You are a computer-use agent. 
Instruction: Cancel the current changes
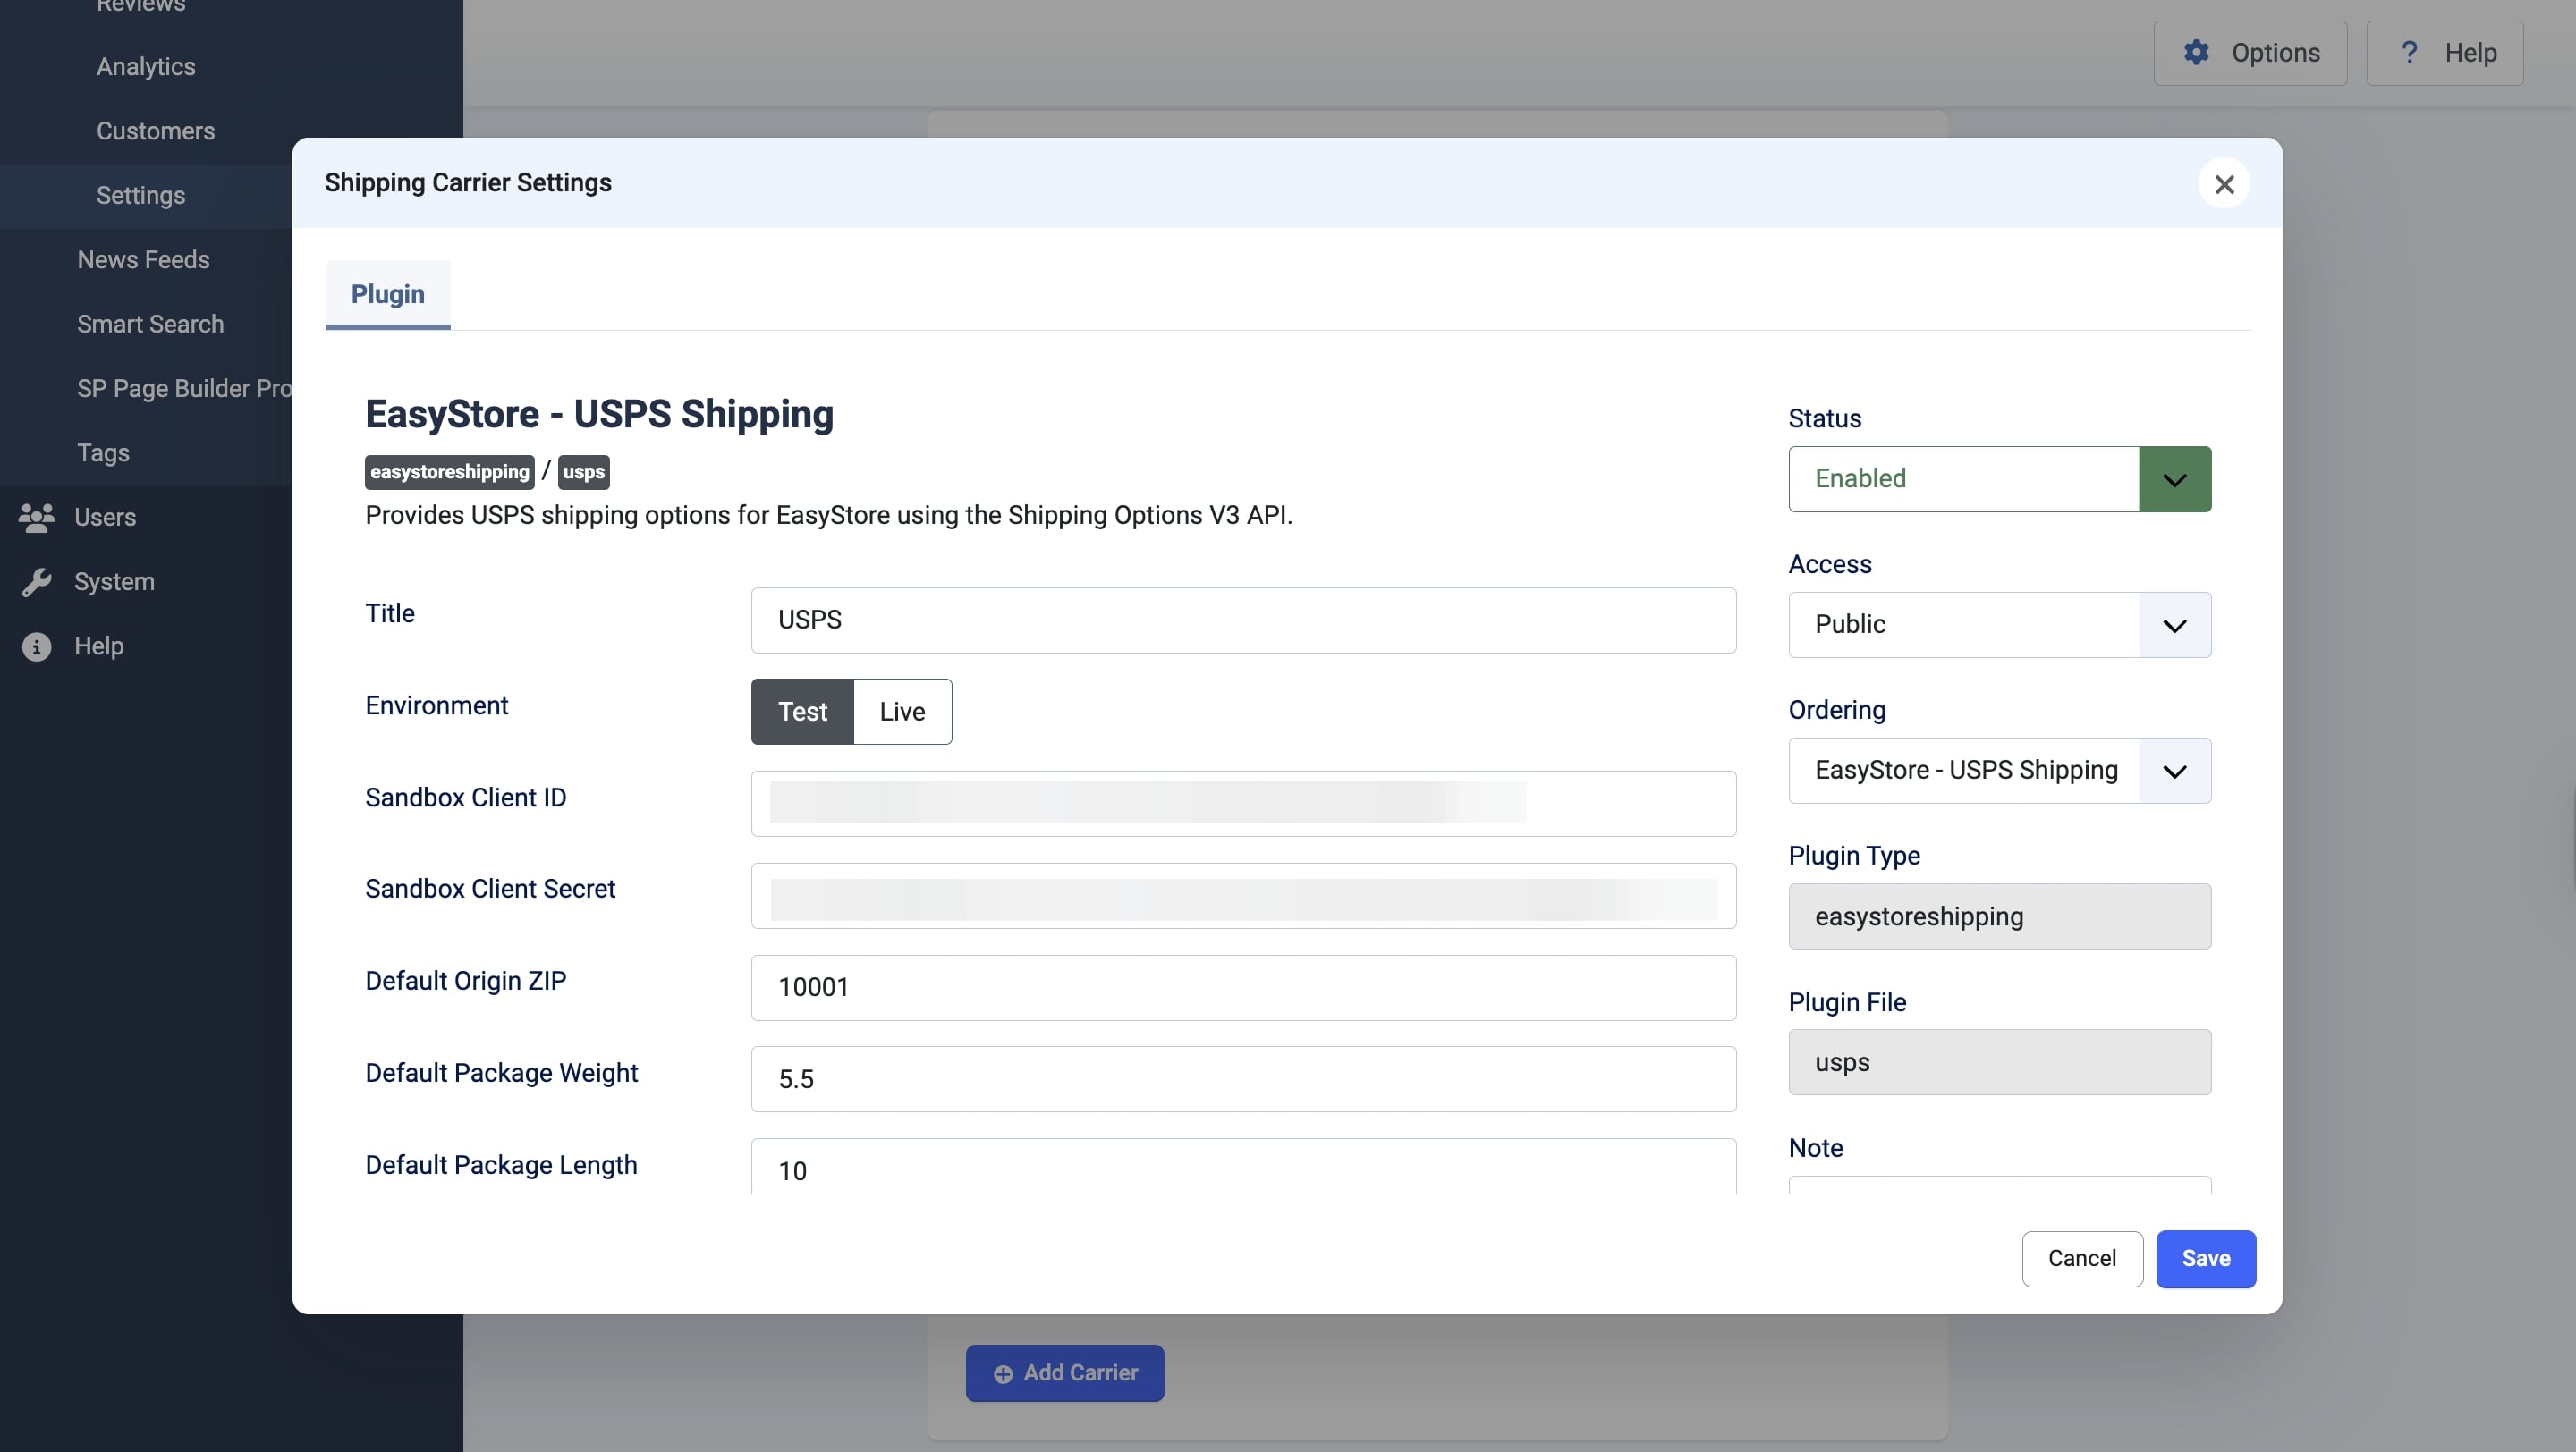click(x=2082, y=1258)
